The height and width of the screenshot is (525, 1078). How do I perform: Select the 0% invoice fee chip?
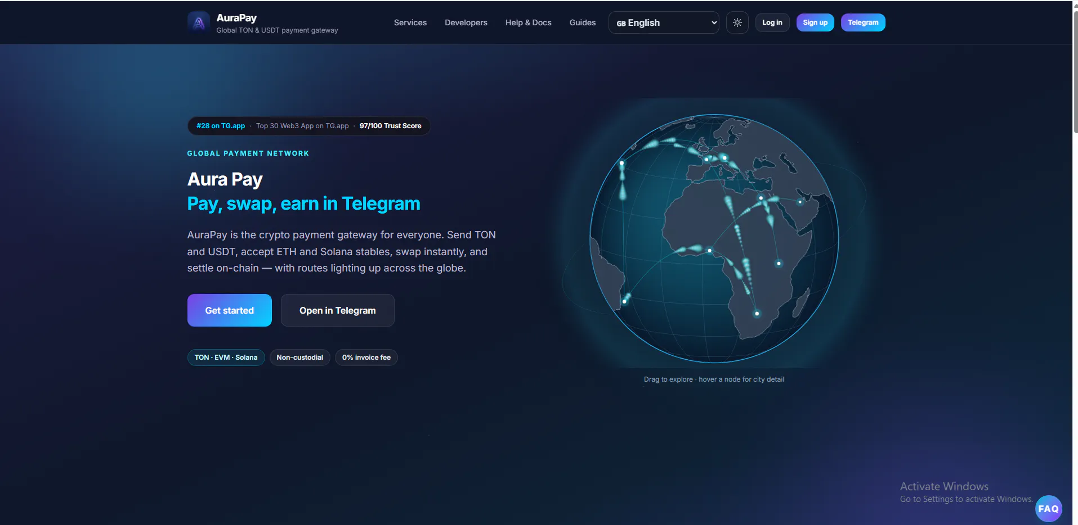click(x=366, y=357)
